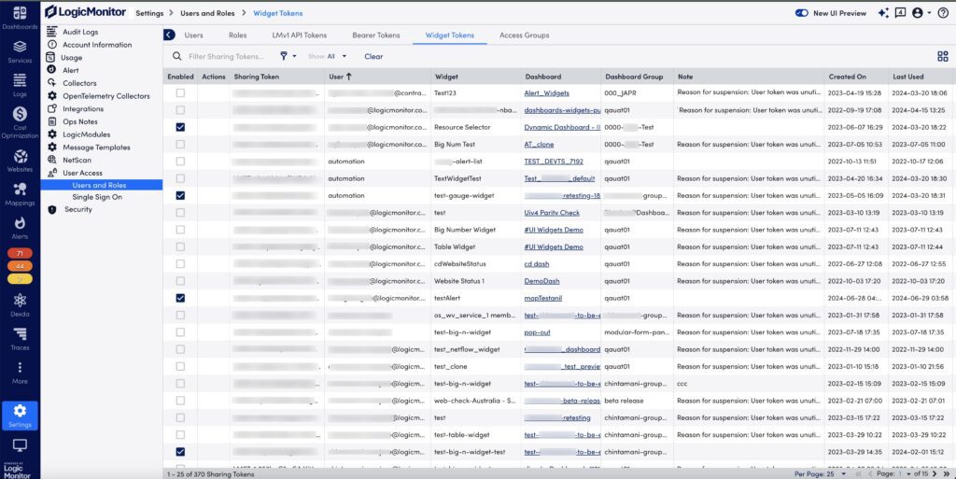This screenshot has height=479, width=956.
Task: Click in the Filter Sharing Tokens field
Action: [226, 56]
